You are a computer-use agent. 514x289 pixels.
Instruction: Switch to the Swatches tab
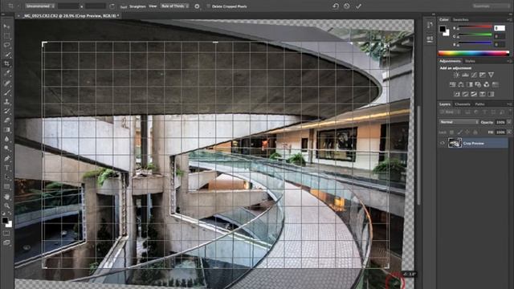tap(460, 19)
